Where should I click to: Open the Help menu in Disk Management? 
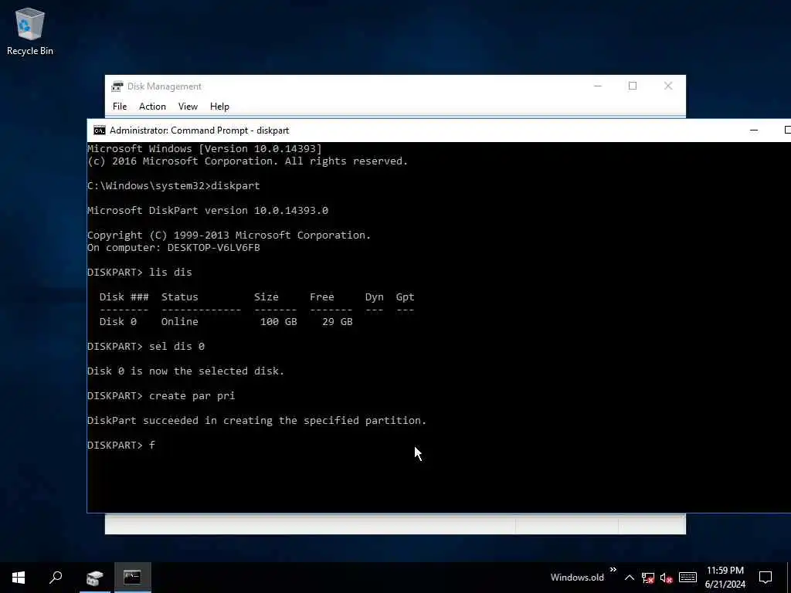(219, 107)
